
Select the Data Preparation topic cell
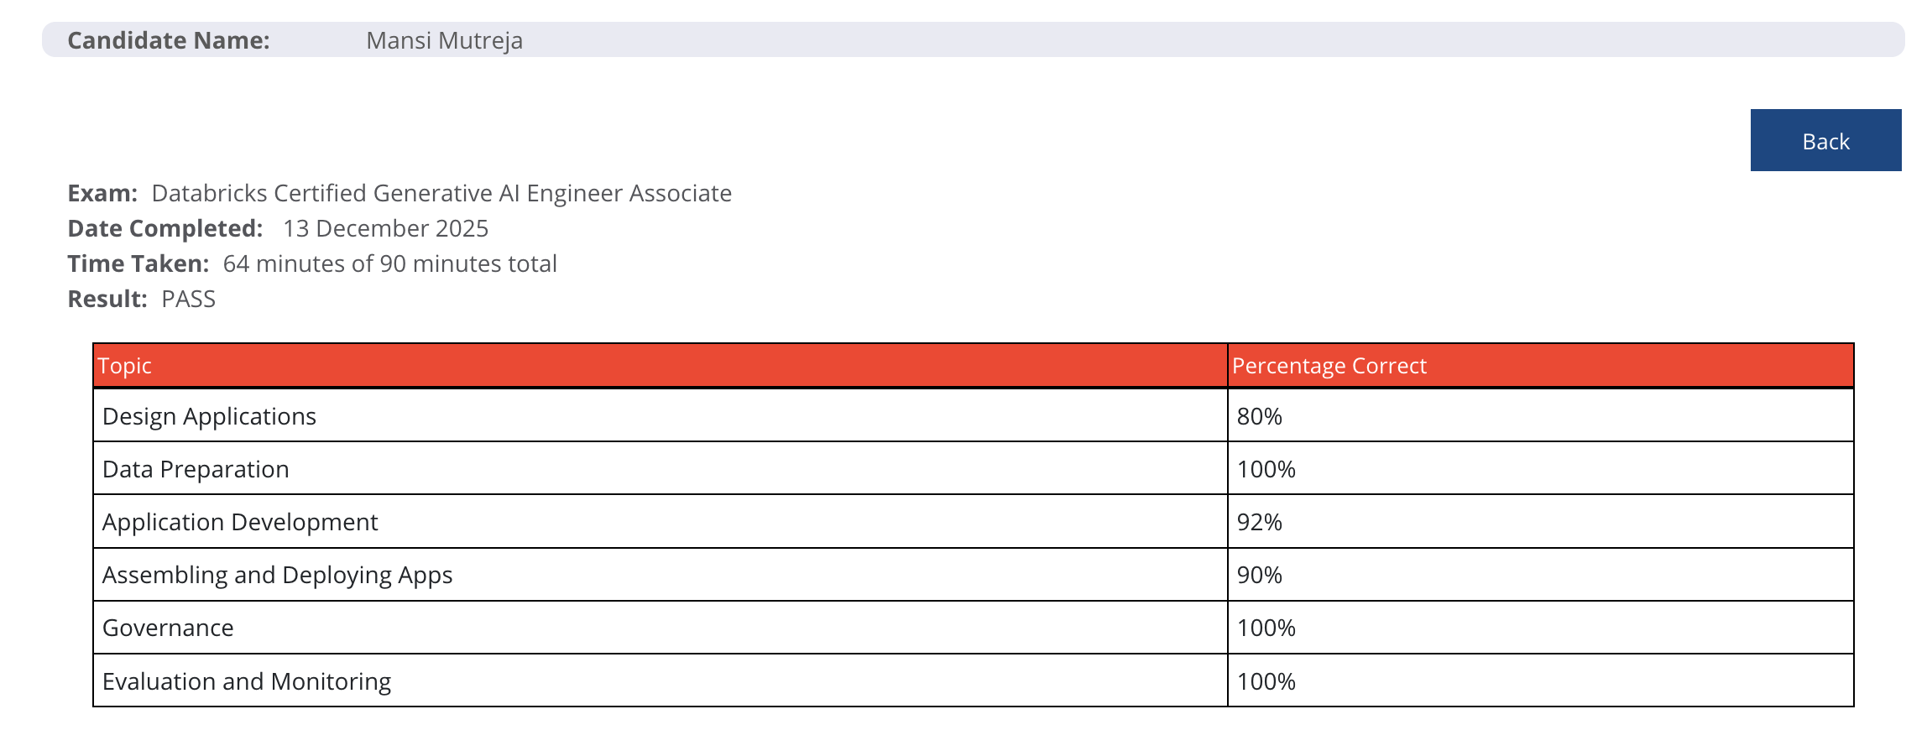[196, 469]
